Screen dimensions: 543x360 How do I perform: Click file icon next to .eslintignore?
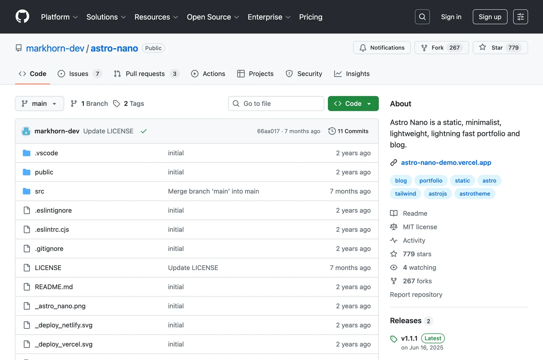point(26,210)
